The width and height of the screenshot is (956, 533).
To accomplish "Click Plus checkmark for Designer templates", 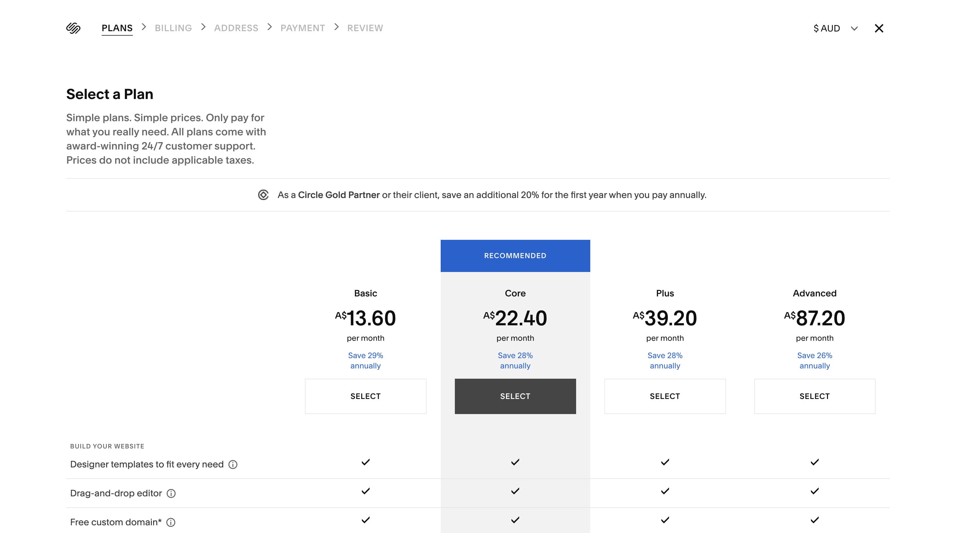I will coord(665,462).
